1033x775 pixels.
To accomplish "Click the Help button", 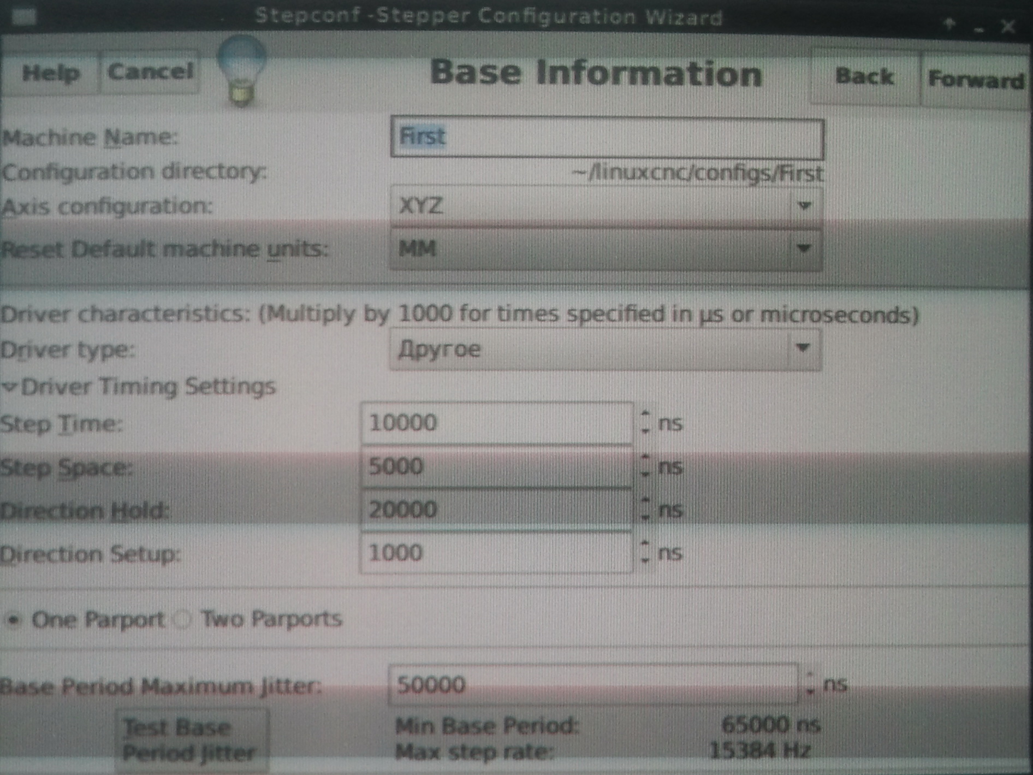I will [x=50, y=72].
